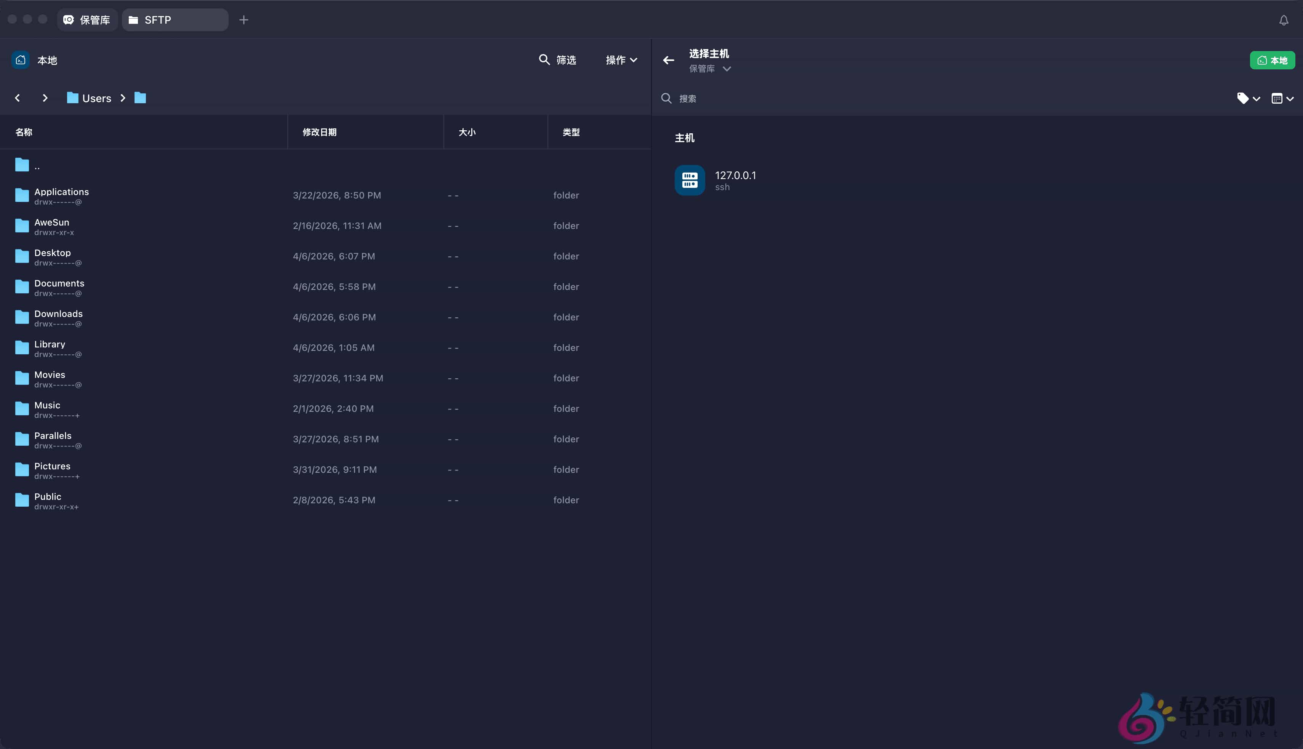Switch to the 保管库 tab

[x=87, y=19]
